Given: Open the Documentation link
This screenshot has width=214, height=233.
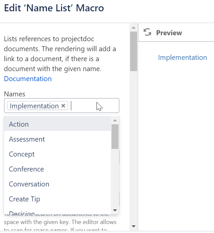Looking at the screenshot, I should pyautogui.click(x=28, y=79).
